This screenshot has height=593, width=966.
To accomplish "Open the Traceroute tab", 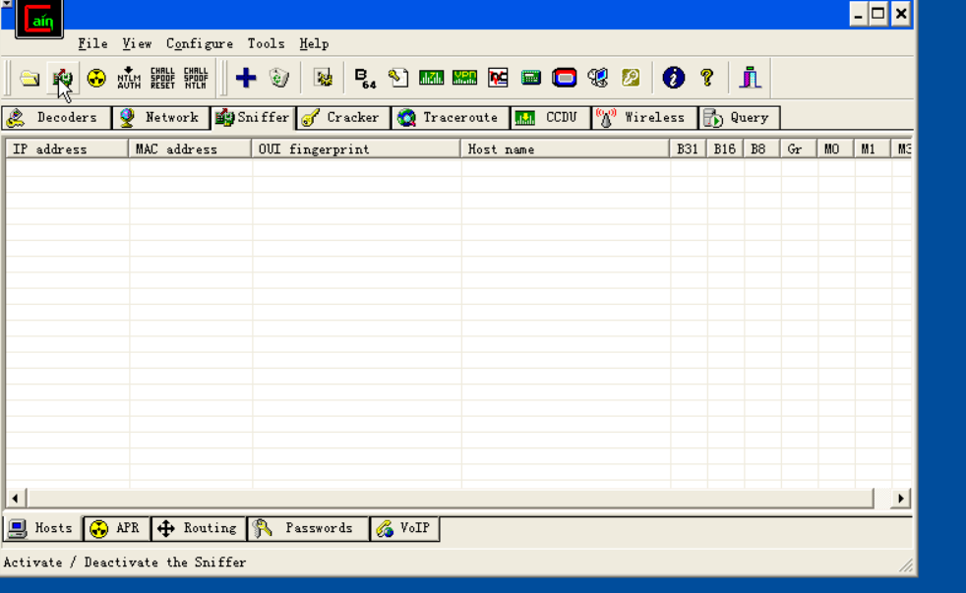I will pos(451,118).
